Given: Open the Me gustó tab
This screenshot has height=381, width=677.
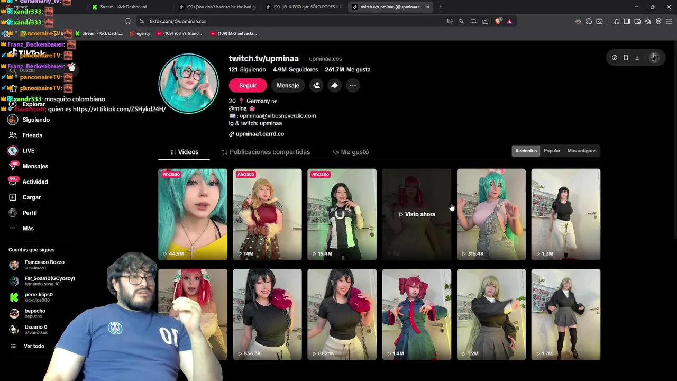Looking at the screenshot, I should pyautogui.click(x=351, y=152).
